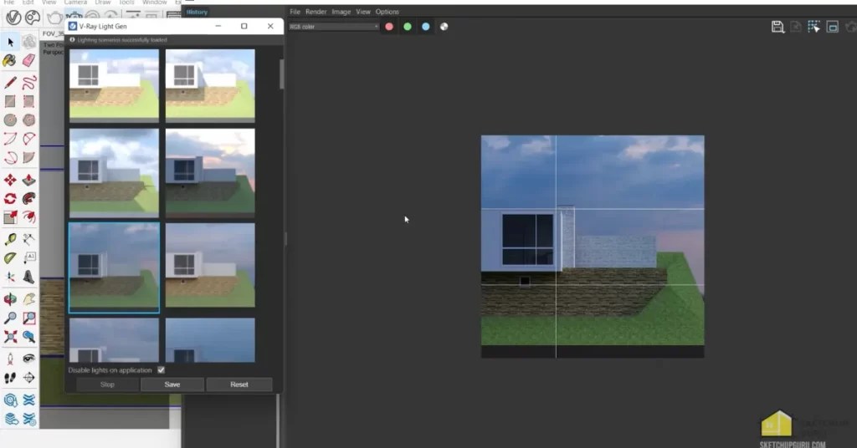The height and width of the screenshot is (448, 857).
Task: Choose the cloudy sky thumbnail in second row left
Action: coord(114,172)
